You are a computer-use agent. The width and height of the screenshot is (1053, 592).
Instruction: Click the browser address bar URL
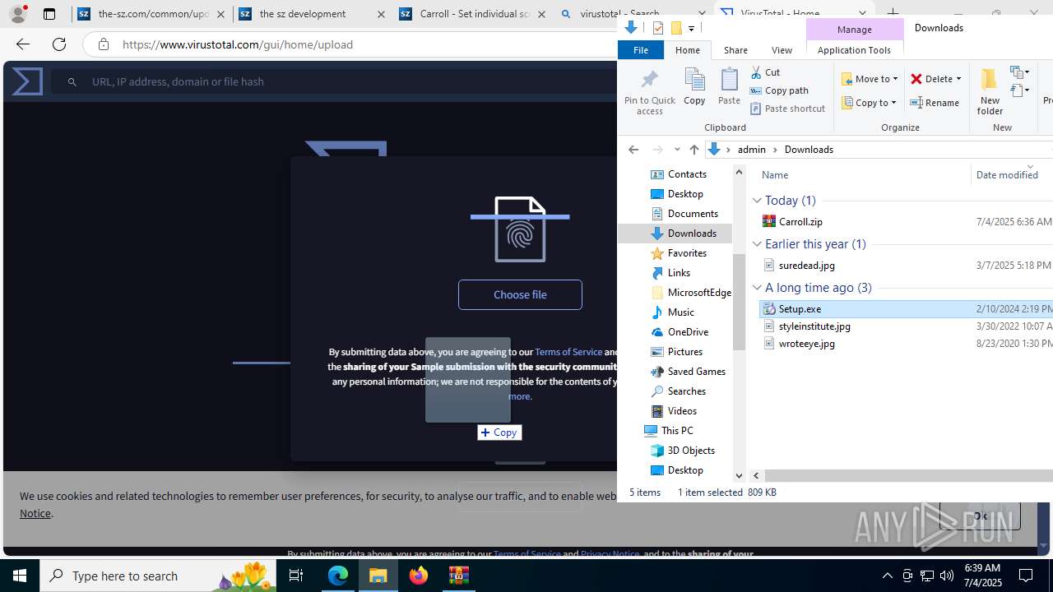tap(238, 44)
